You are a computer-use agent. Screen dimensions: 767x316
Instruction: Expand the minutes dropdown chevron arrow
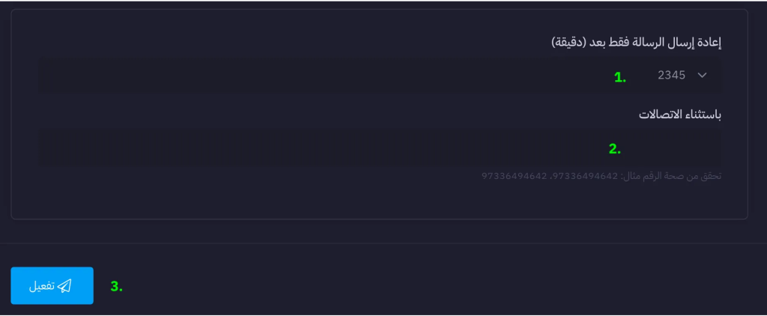point(702,76)
